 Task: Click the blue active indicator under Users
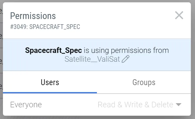[50, 93]
